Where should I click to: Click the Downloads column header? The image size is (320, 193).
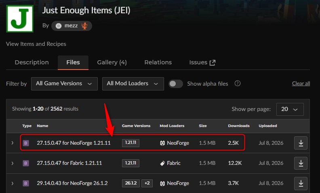[x=239, y=126]
